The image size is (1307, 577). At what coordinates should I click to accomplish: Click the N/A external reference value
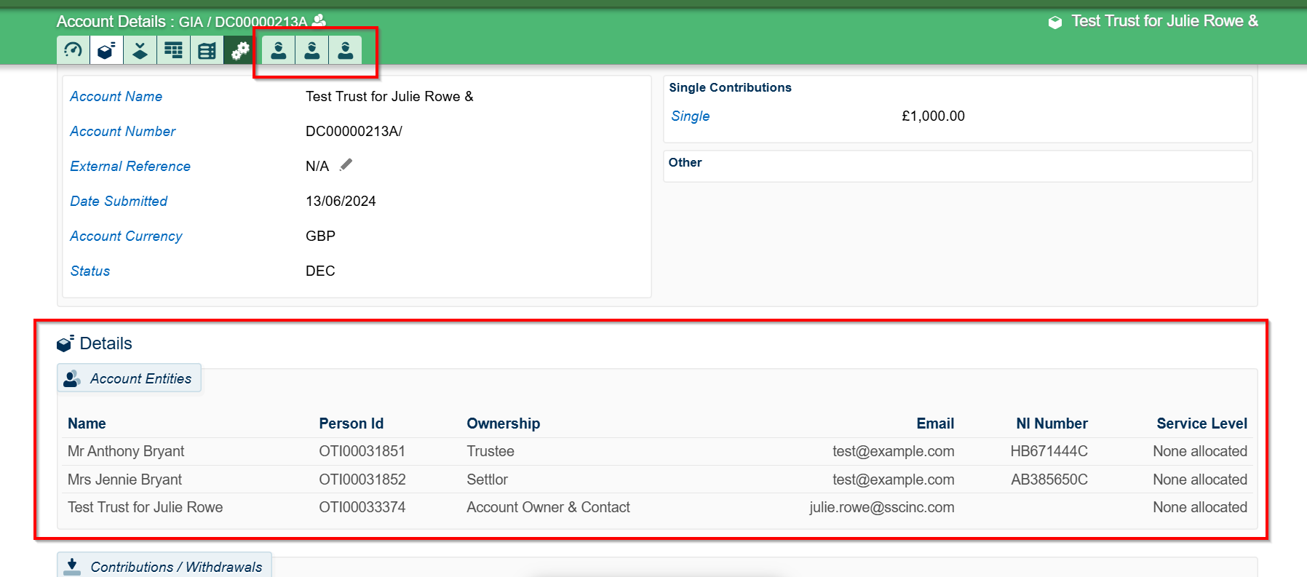[x=317, y=167]
